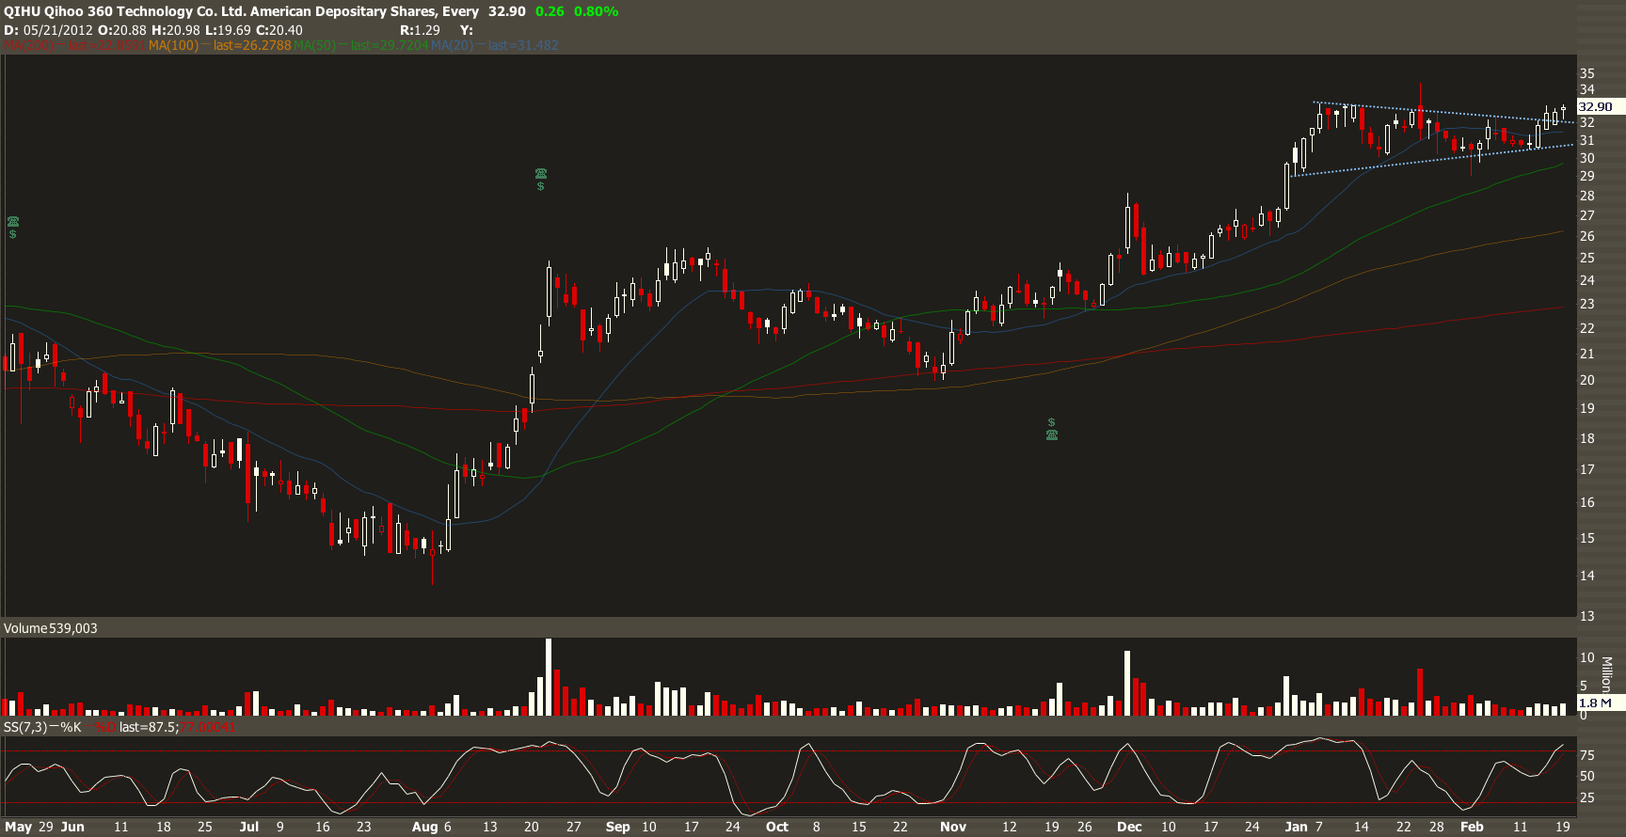Image resolution: width=1626 pixels, height=837 pixels.
Task: Click the phone event icon near May 29
Action: click(x=13, y=222)
